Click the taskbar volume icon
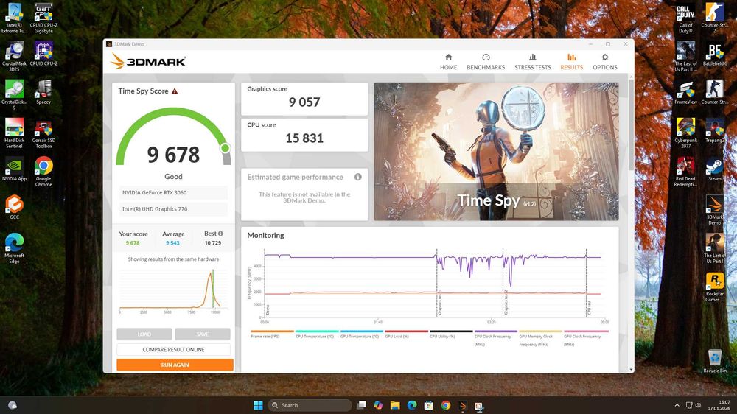This screenshot has height=414, width=737. click(x=698, y=405)
